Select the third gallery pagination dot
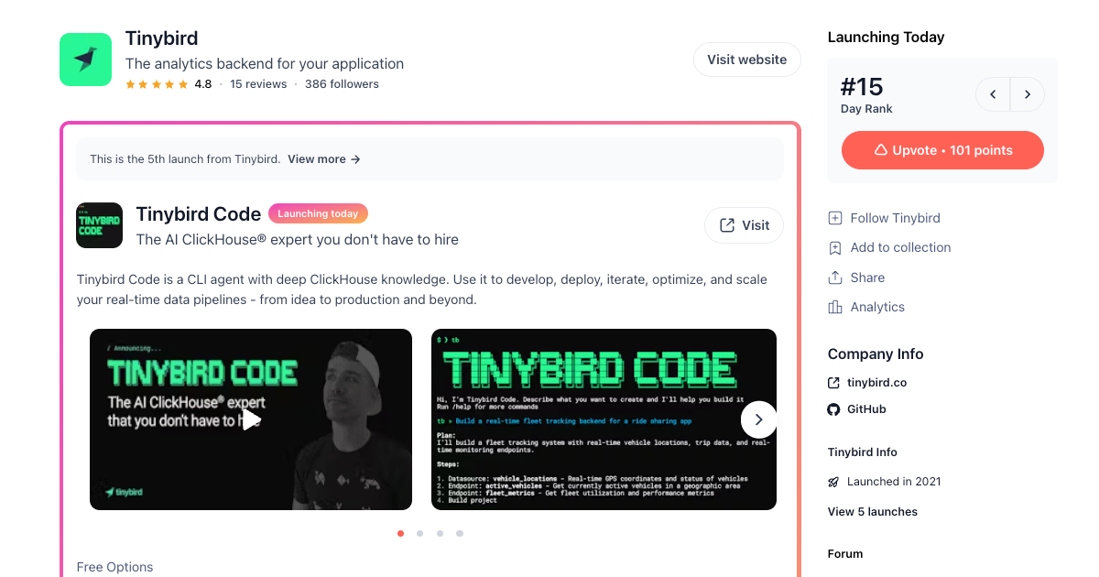Screen dimensions: 1099x577 [x=440, y=533]
